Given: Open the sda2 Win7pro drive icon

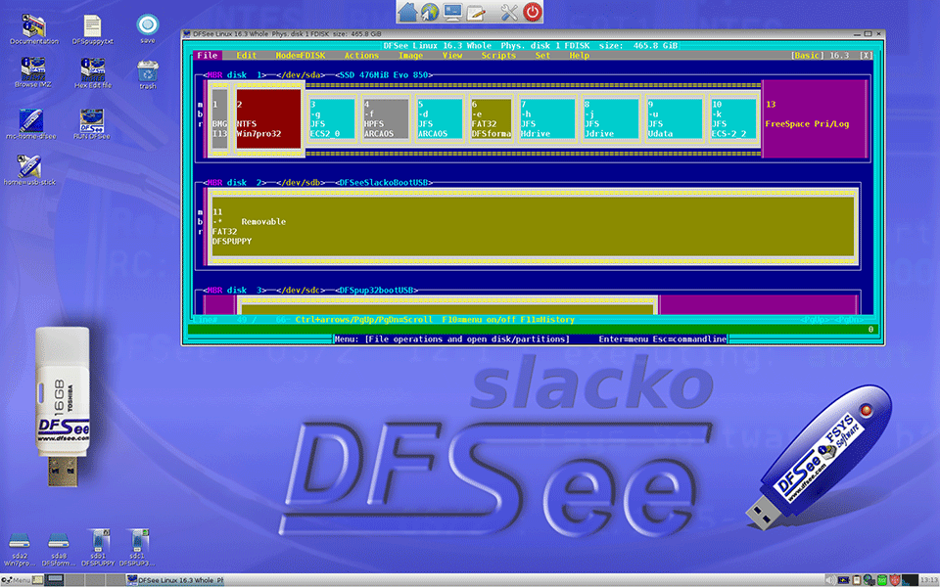Looking at the screenshot, I should coord(20,549).
